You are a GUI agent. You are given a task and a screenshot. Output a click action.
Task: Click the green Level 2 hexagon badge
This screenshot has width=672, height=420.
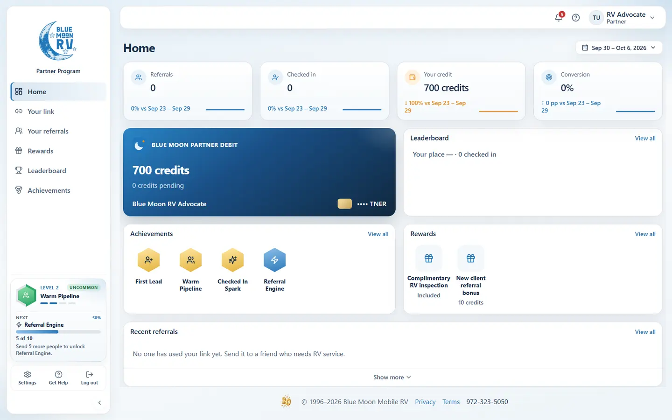tap(26, 295)
